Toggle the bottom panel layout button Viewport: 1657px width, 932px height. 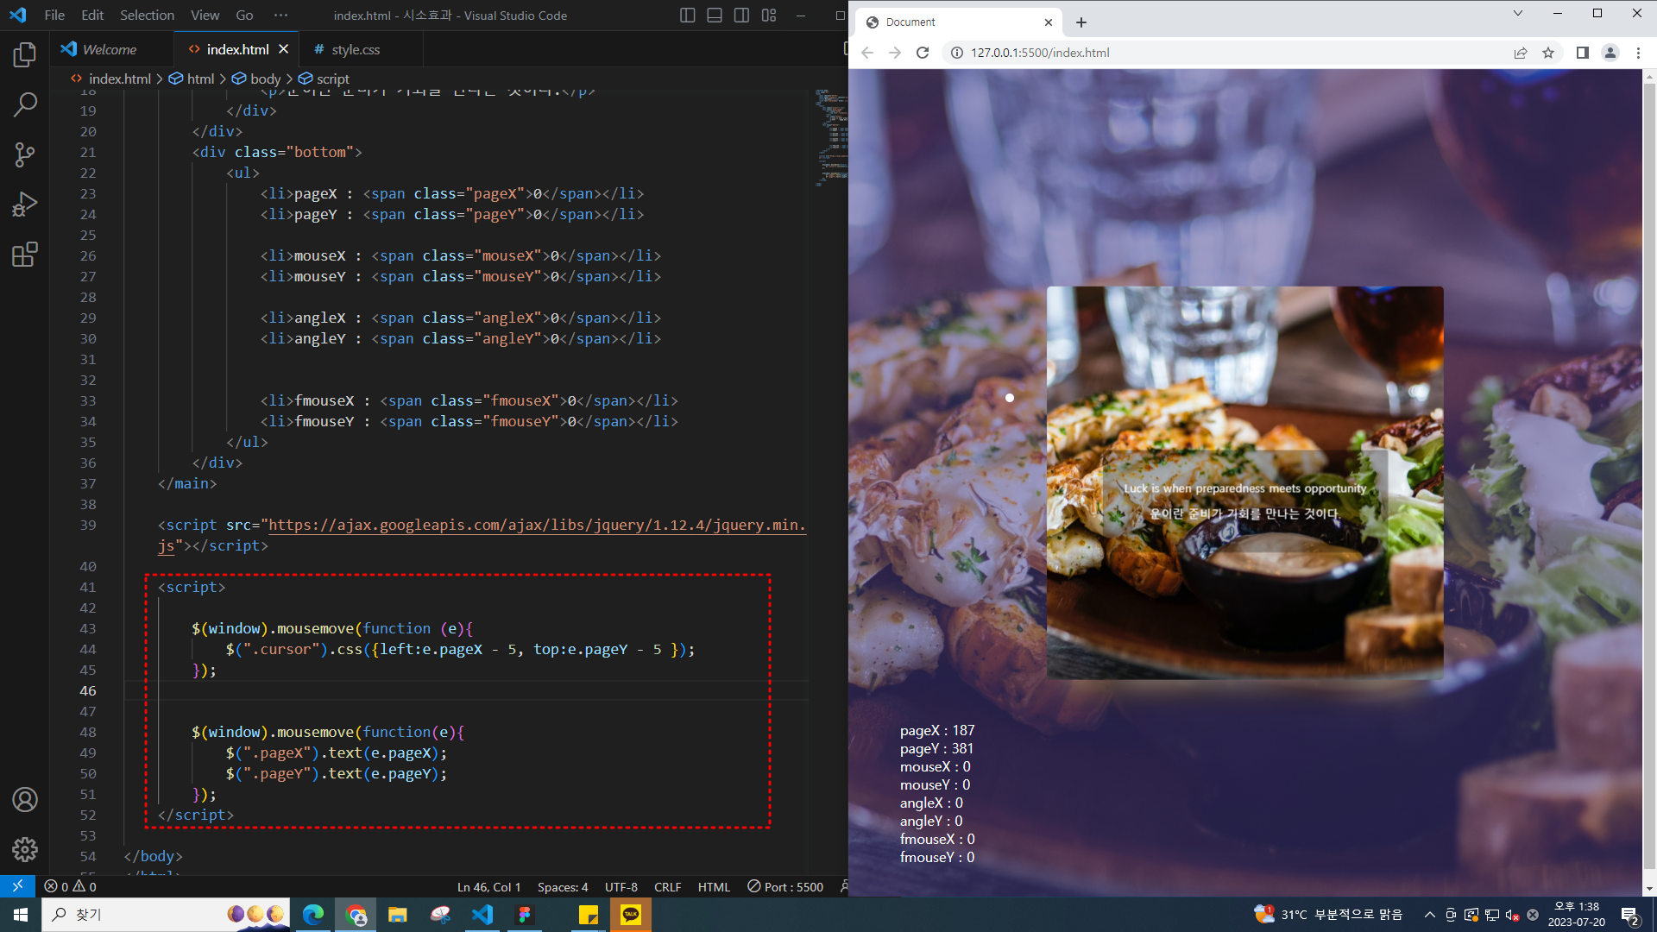pos(715,16)
